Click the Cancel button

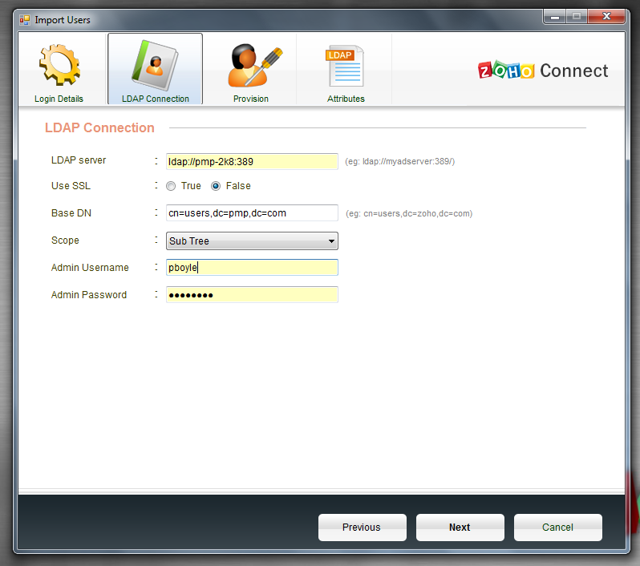(x=558, y=528)
